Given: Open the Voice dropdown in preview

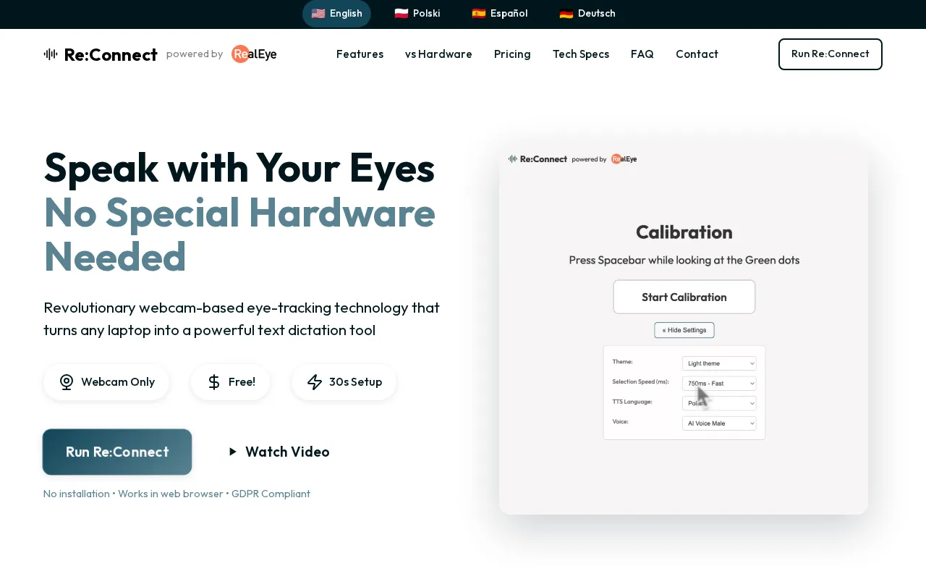Looking at the screenshot, I should coord(719,423).
